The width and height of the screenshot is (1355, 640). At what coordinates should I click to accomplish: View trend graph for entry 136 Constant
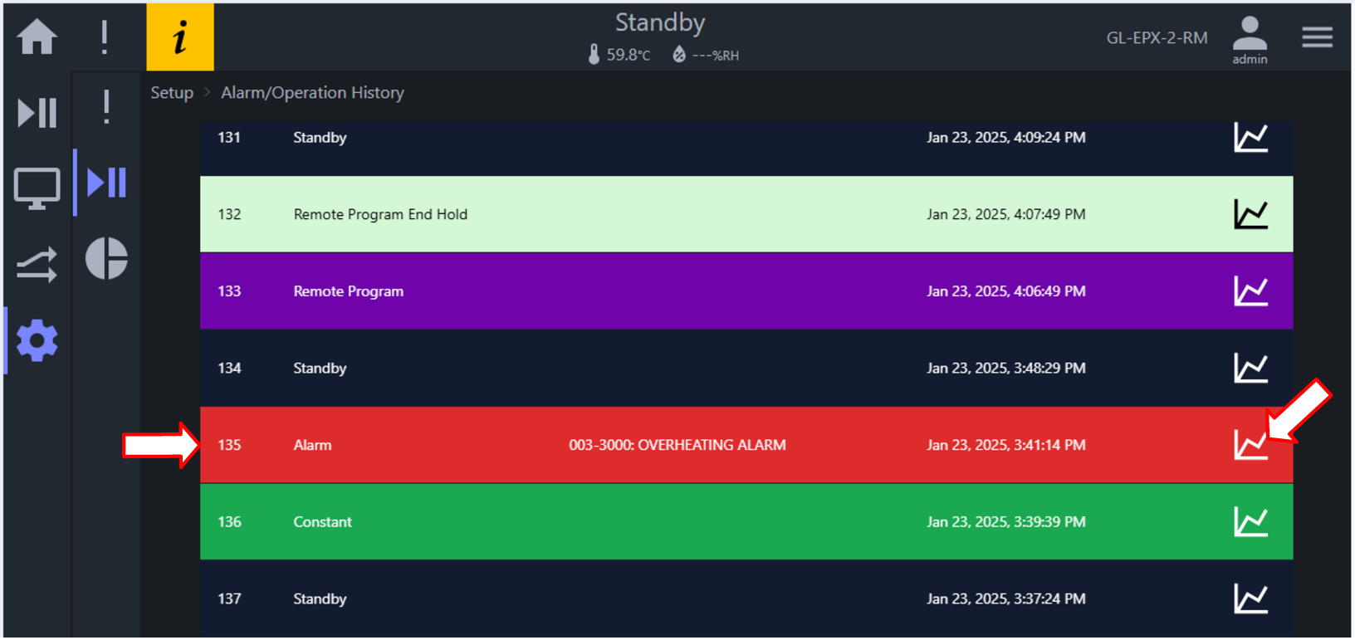1250,522
